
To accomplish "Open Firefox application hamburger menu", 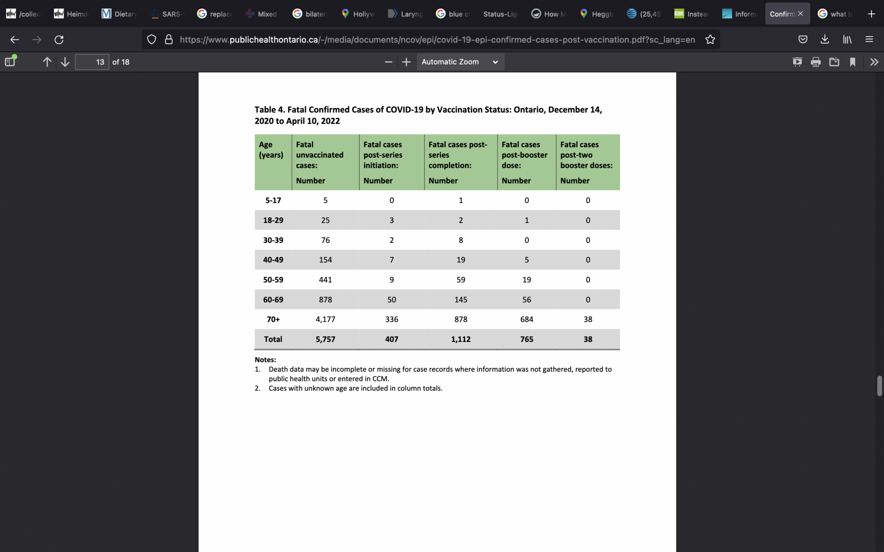I will click(x=869, y=39).
